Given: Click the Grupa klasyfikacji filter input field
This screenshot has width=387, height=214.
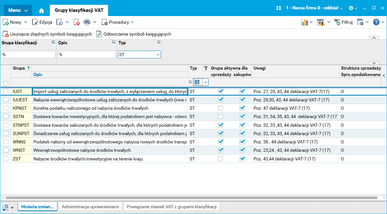Looking at the screenshot, I should [x=28, y=55].
